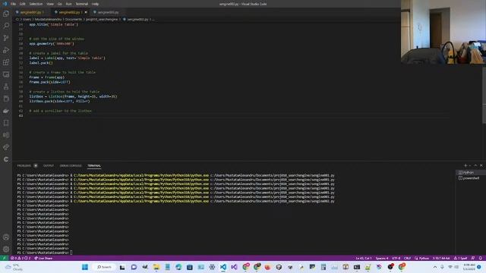486x273 pixels.
Task: Click the green remote indicator in status bar
Action: coord(4,258)
